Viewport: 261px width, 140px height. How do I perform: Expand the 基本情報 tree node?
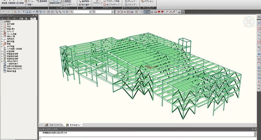click(2, 24)
